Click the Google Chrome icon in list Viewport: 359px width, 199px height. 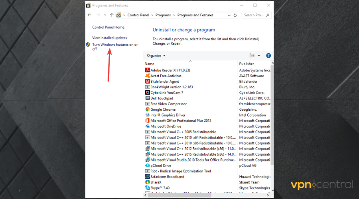pyautogui.click(x=148, y=109)
